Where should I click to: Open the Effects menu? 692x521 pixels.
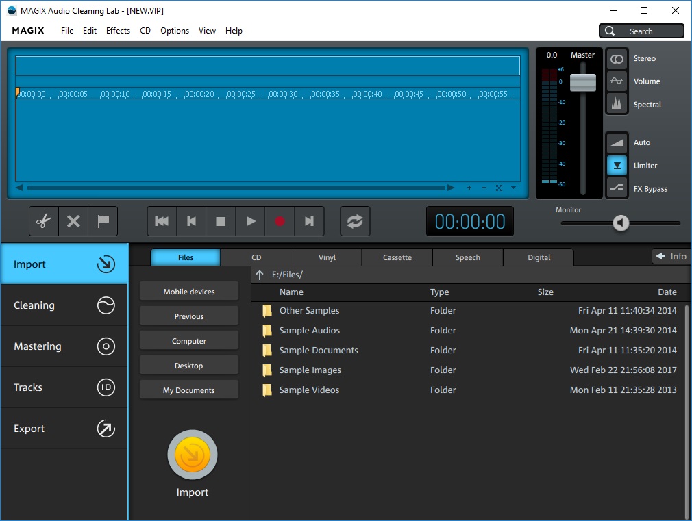118,30
